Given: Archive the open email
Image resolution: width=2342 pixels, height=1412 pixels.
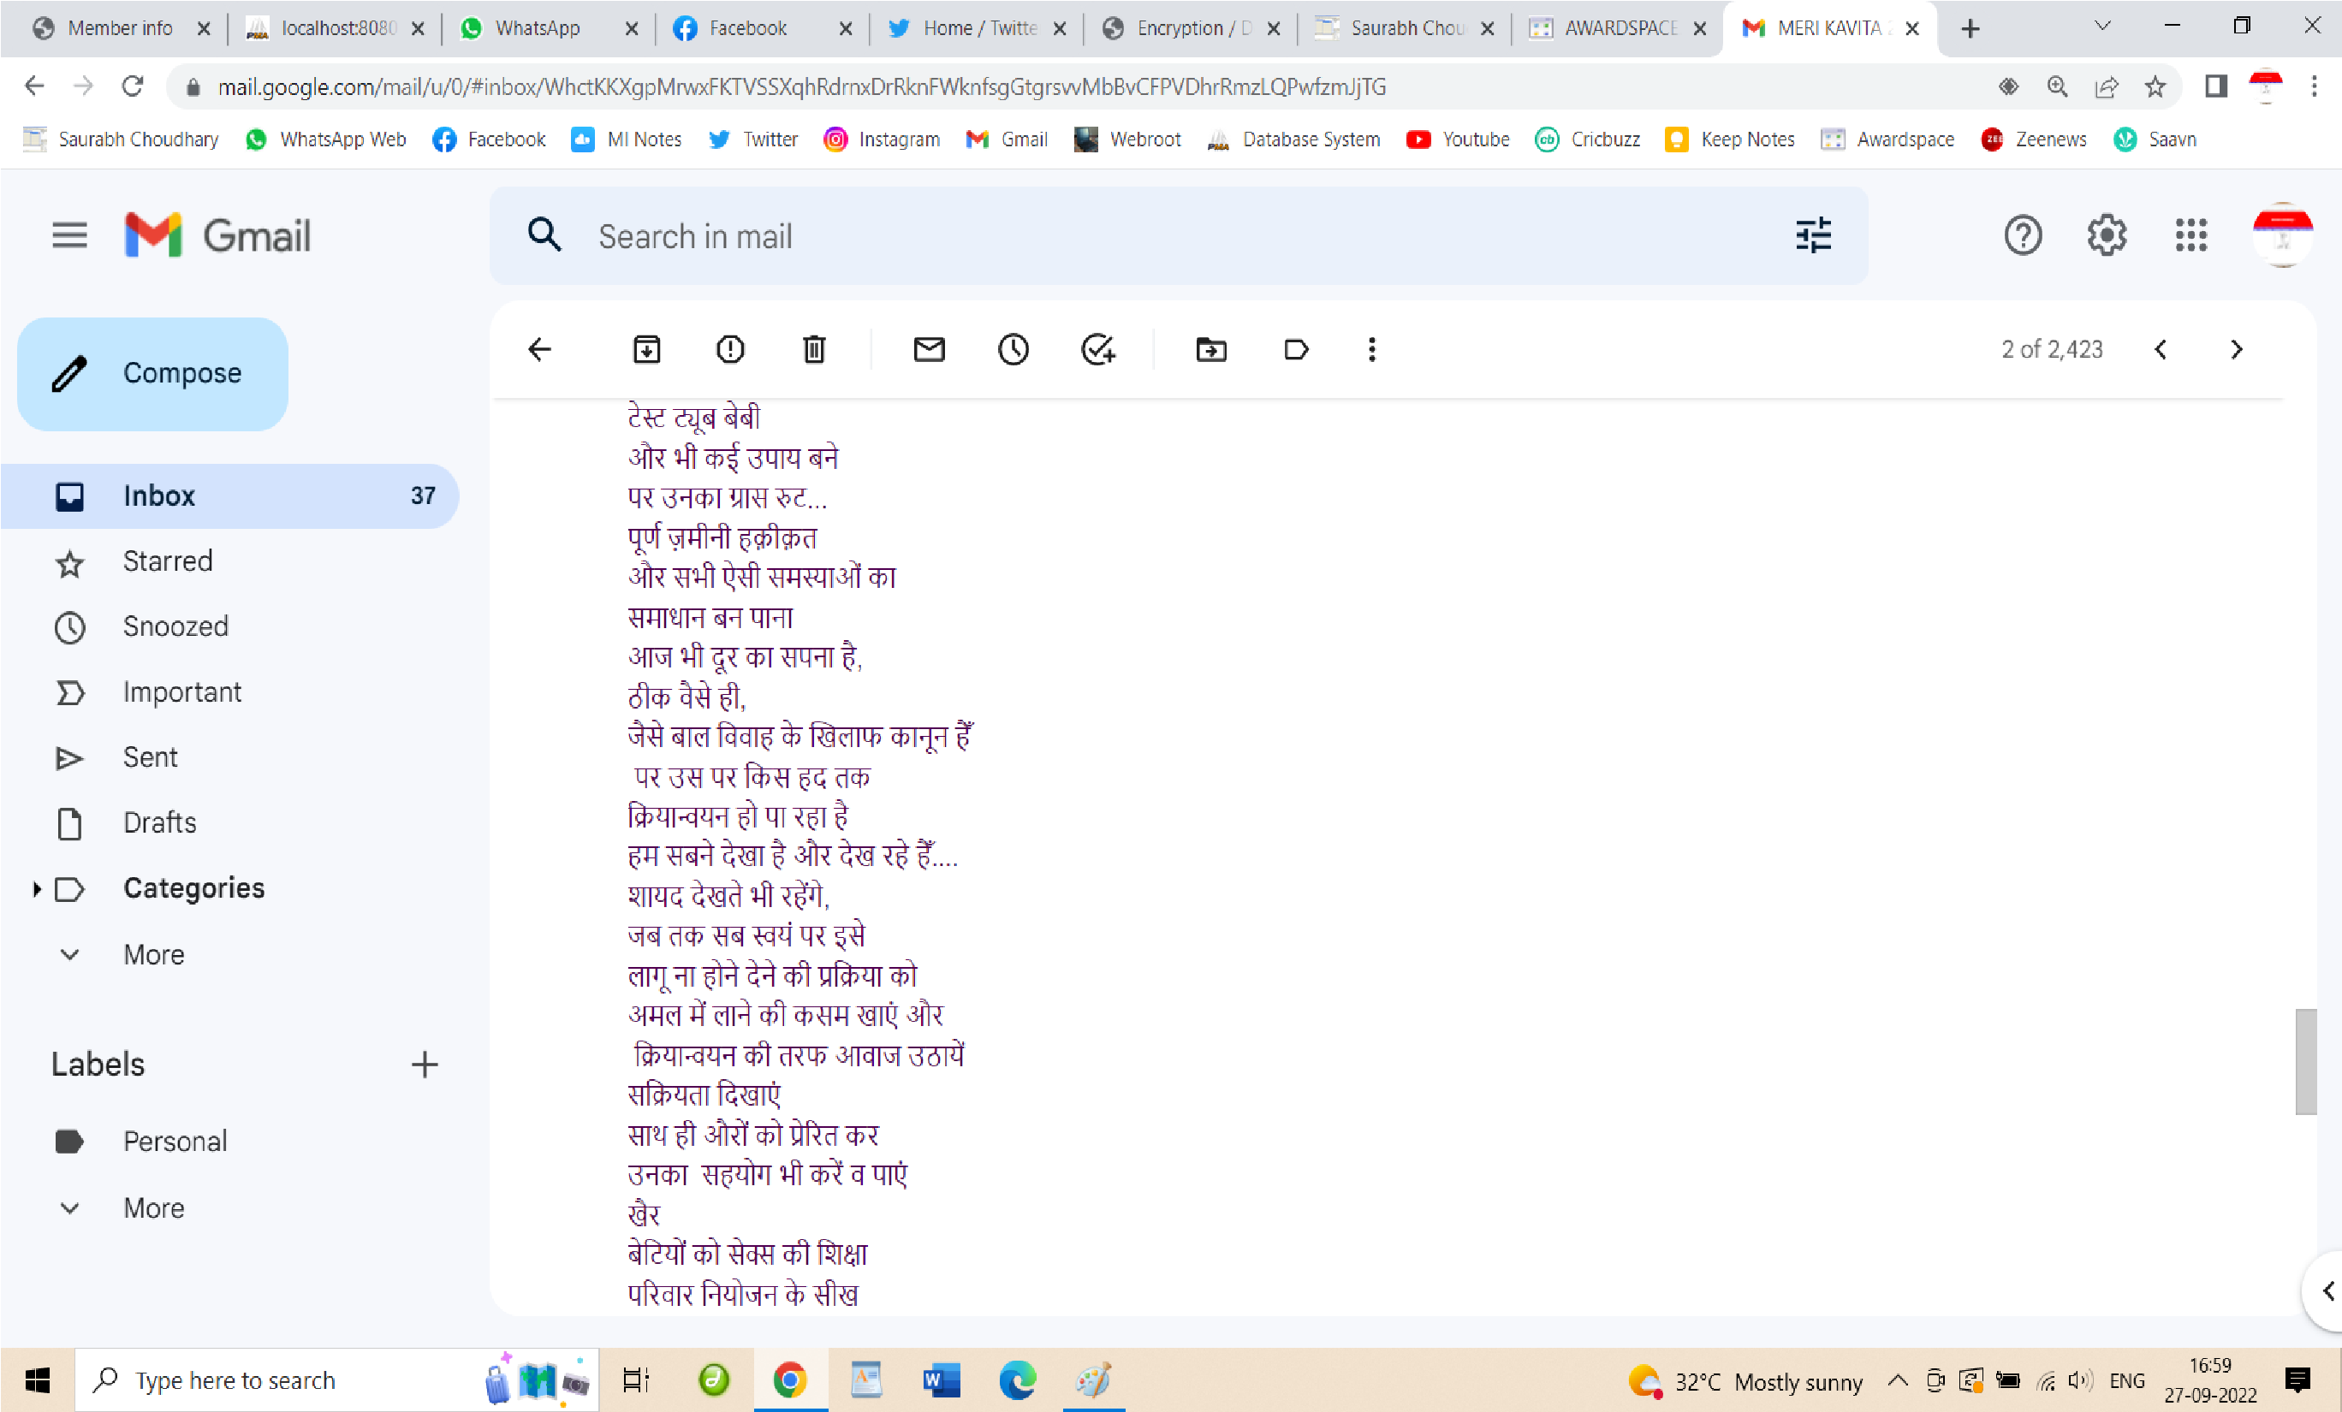Looking at the screenshot, I should (x=646, y=349).
